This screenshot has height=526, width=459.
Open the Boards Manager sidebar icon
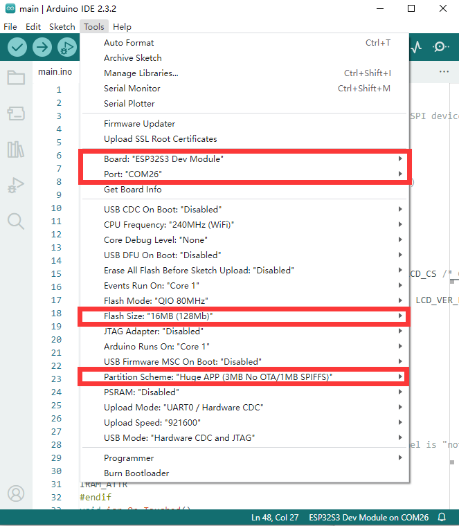16,114
